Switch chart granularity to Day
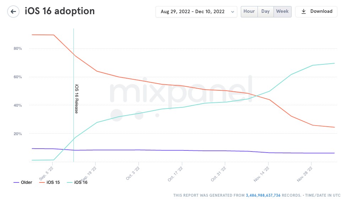Viewport: 347px width, 202px height. pos(265,11)
